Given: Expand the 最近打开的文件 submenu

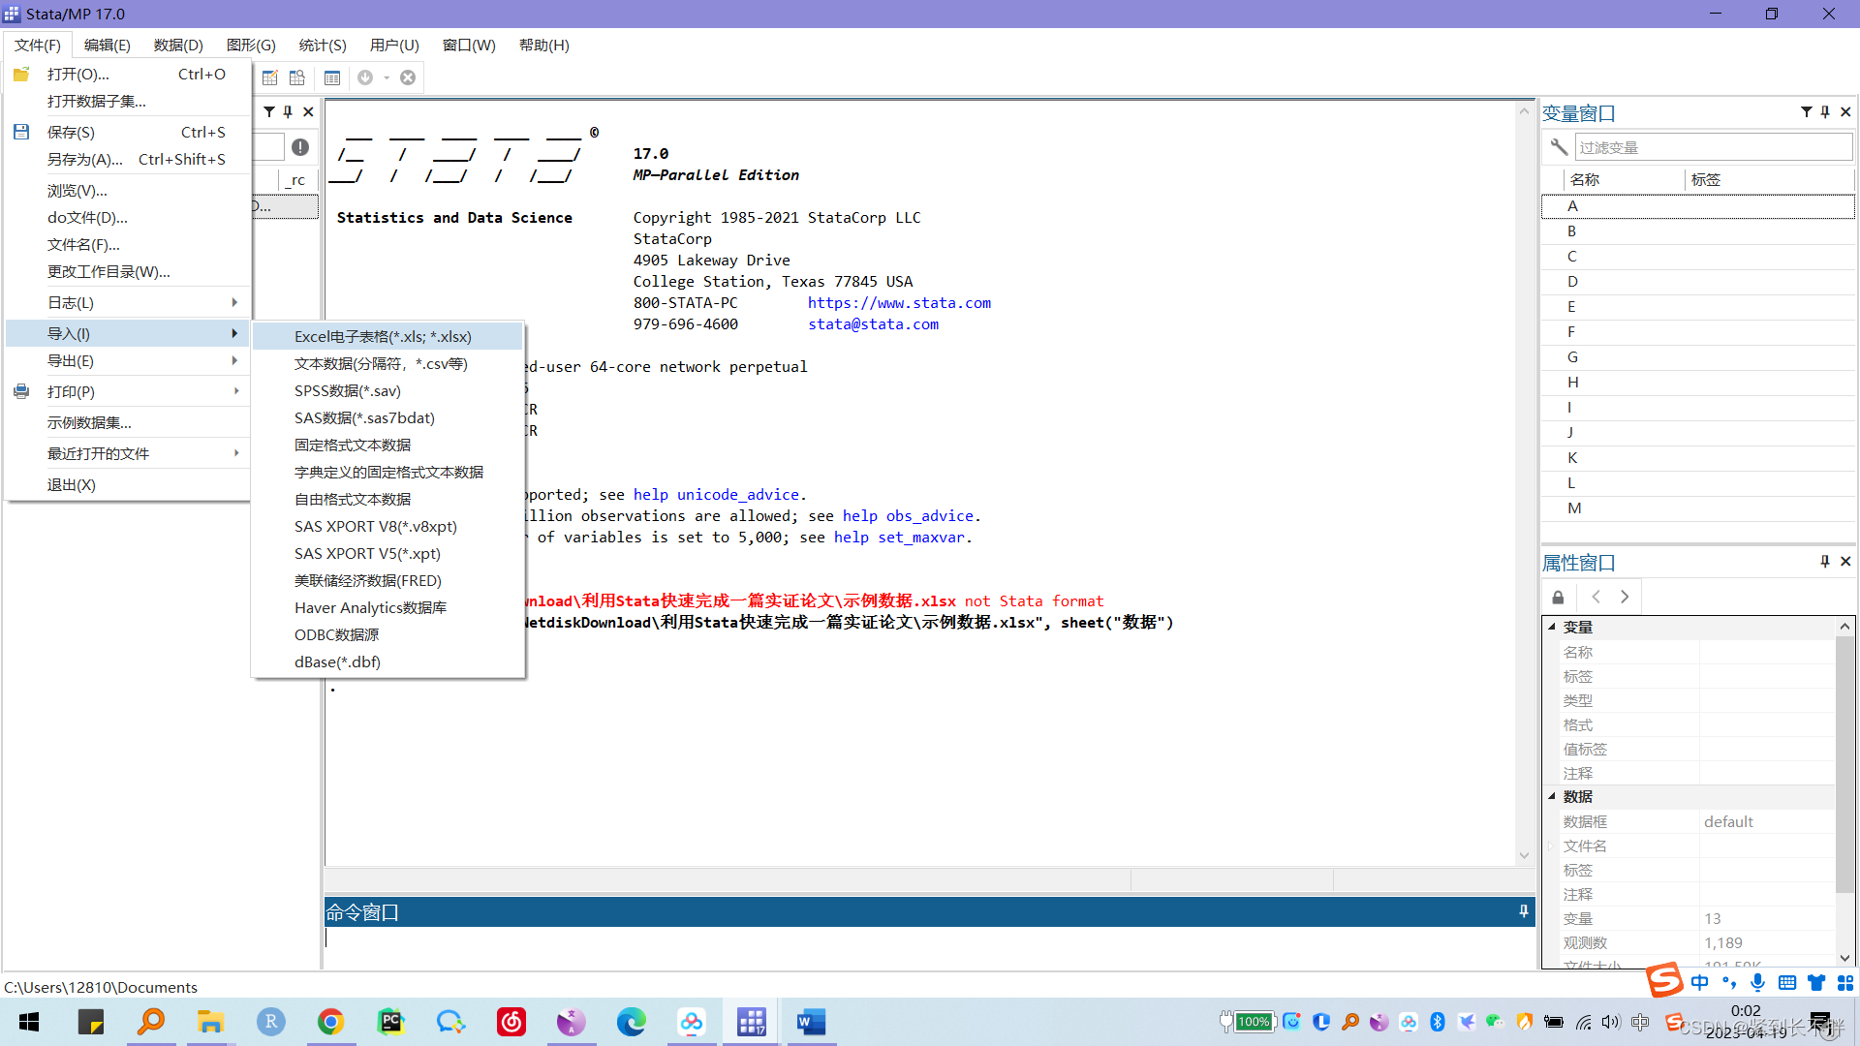Looking at the screenshot, I should pos(128,453).
